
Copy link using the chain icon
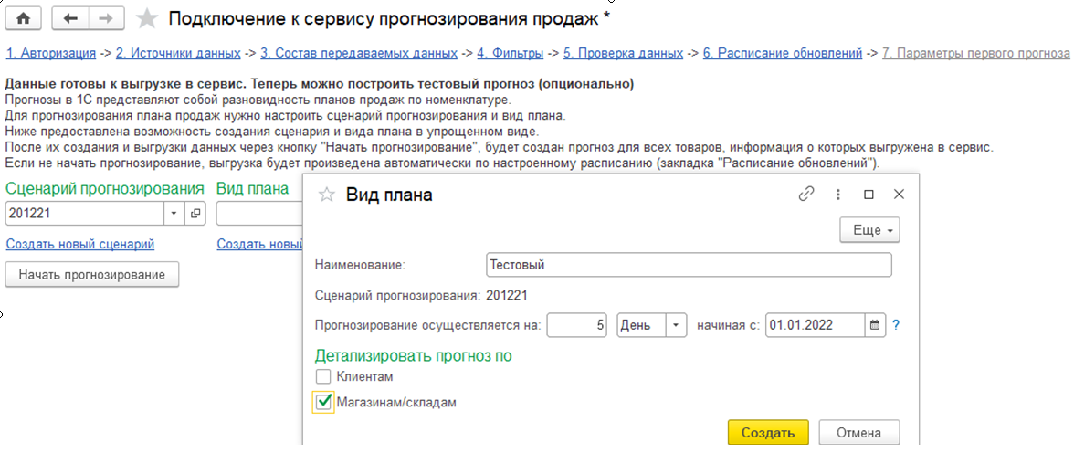[806, 195]
